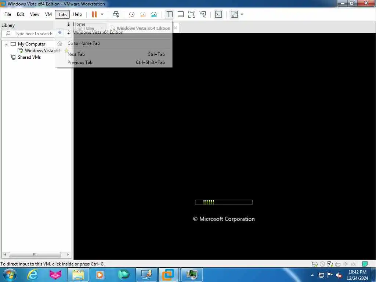Revert to snapshot using the orange clock icon
The width and height of the screenshot is (376, 282).
tap(143, 14)
